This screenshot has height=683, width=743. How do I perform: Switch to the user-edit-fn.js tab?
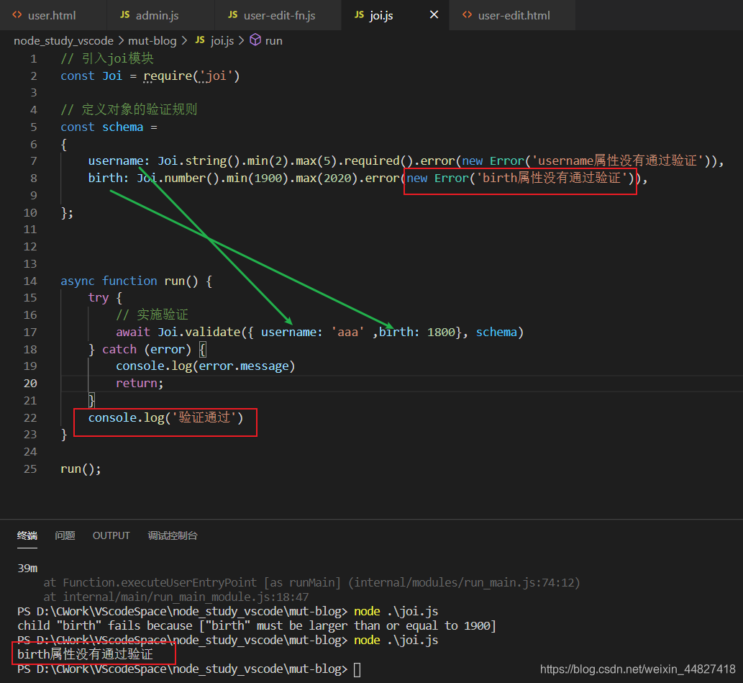coord(278,15)
